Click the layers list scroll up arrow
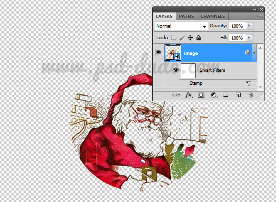Screen dimensions: 276x202 coord(260,48)
